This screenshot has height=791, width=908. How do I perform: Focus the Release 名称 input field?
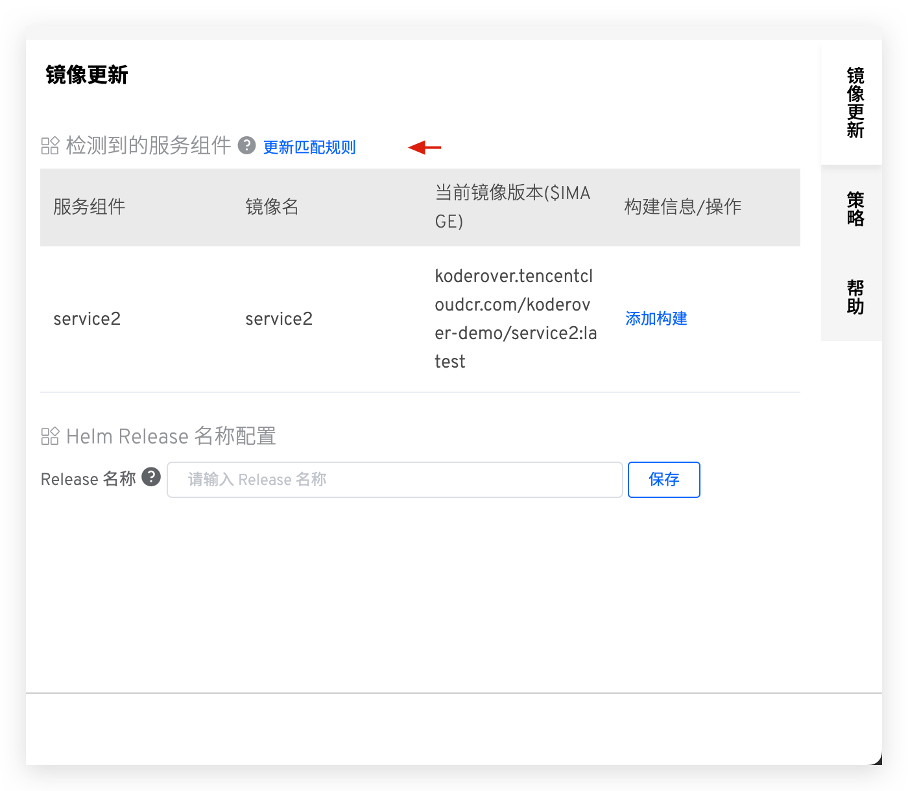point(394,480)
